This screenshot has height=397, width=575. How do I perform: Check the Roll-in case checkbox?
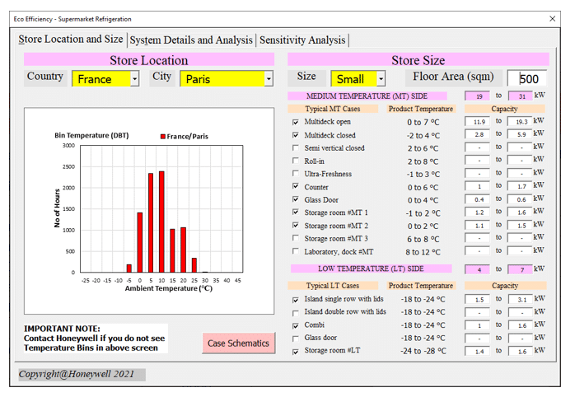tap(296, 161)
